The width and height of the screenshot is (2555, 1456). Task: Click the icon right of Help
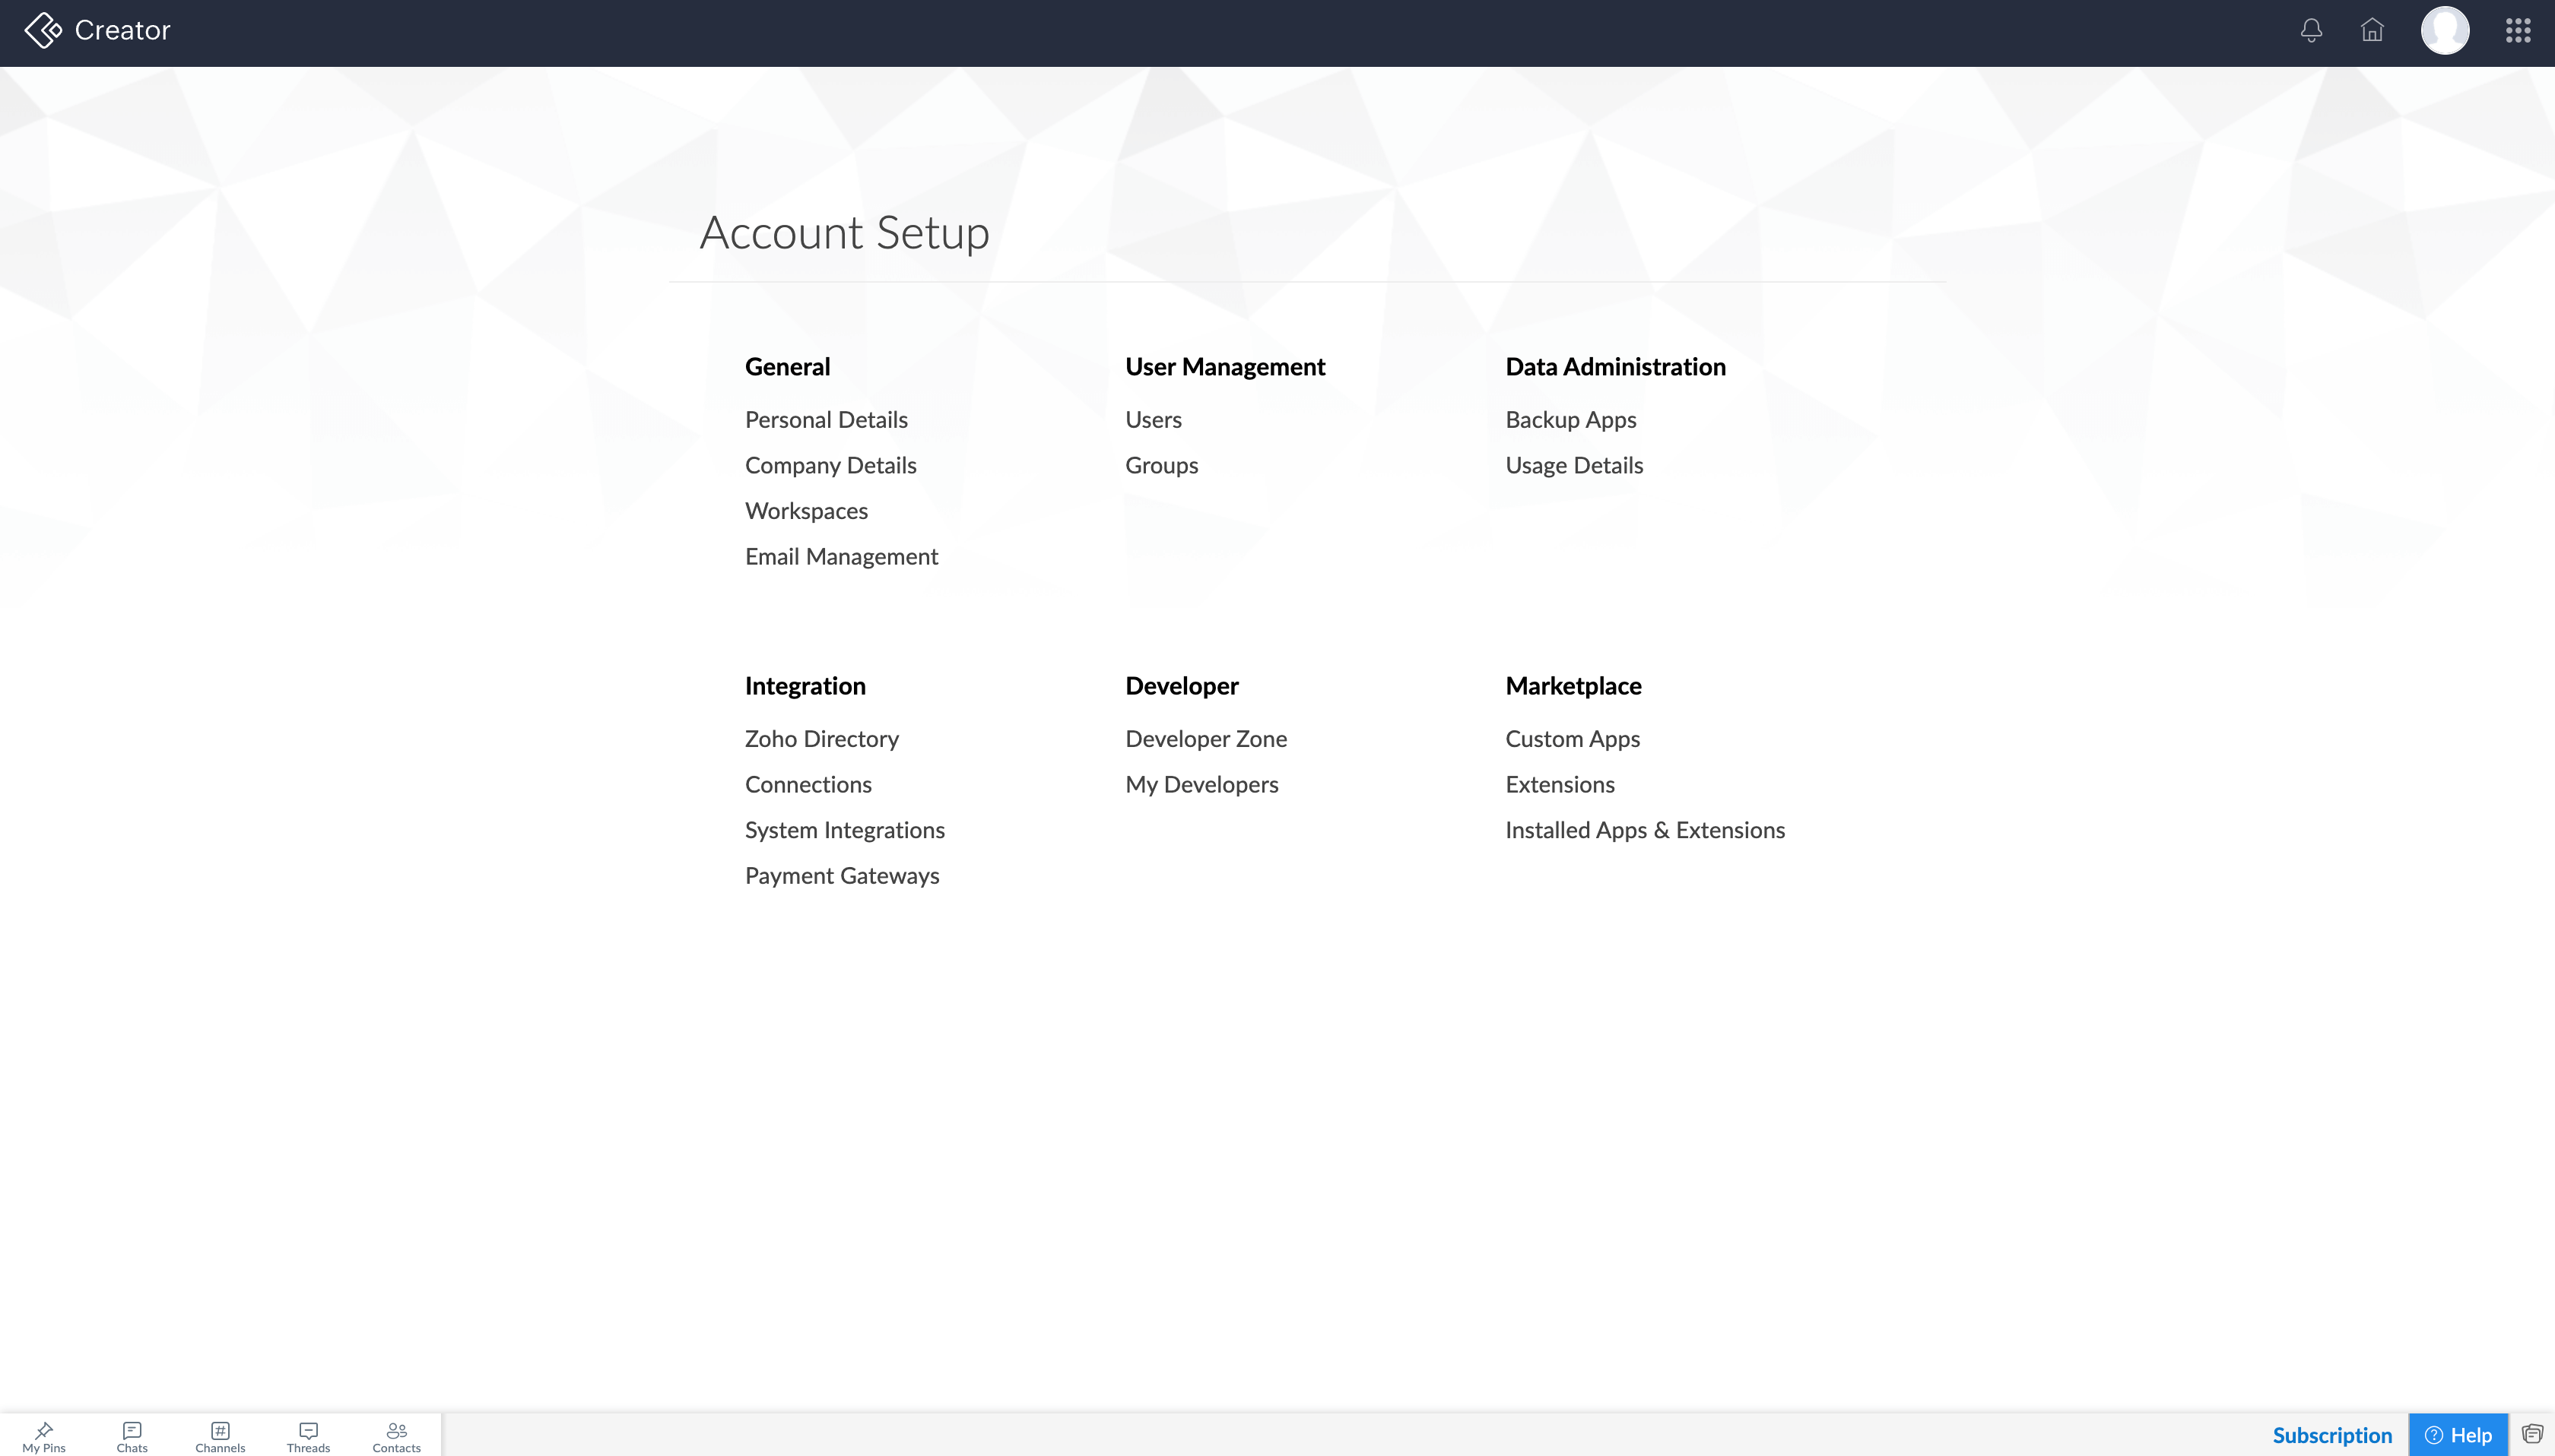pos(2532,1434)
